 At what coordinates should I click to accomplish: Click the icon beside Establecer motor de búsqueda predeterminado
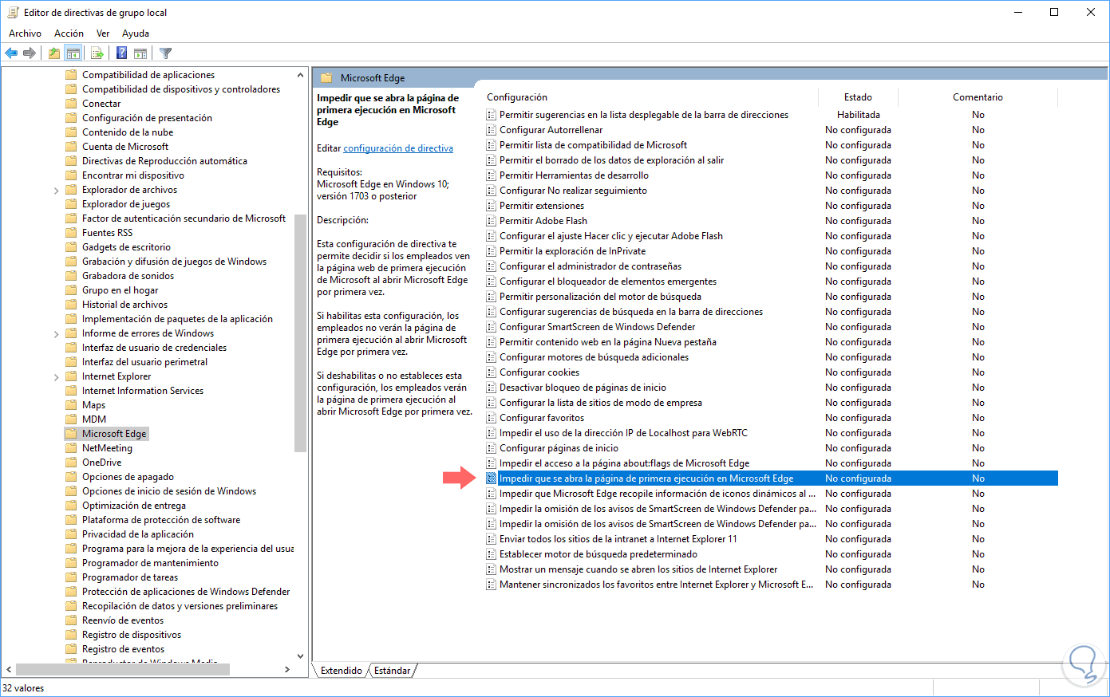492,554
